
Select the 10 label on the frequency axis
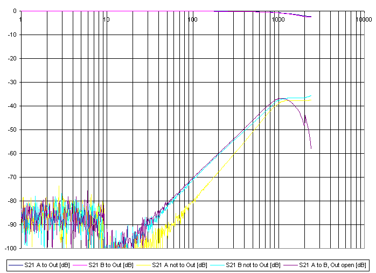click(106, 19)
